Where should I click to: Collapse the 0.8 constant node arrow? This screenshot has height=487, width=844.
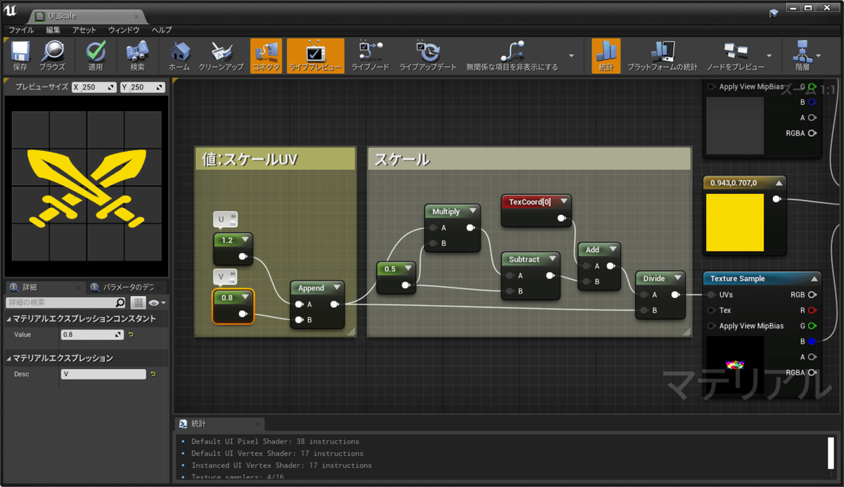pyautogui.click(x=245, y=297)
